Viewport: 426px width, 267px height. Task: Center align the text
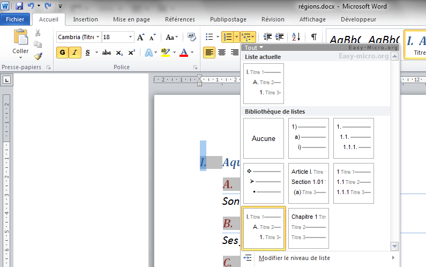click(x=222, y=52)
